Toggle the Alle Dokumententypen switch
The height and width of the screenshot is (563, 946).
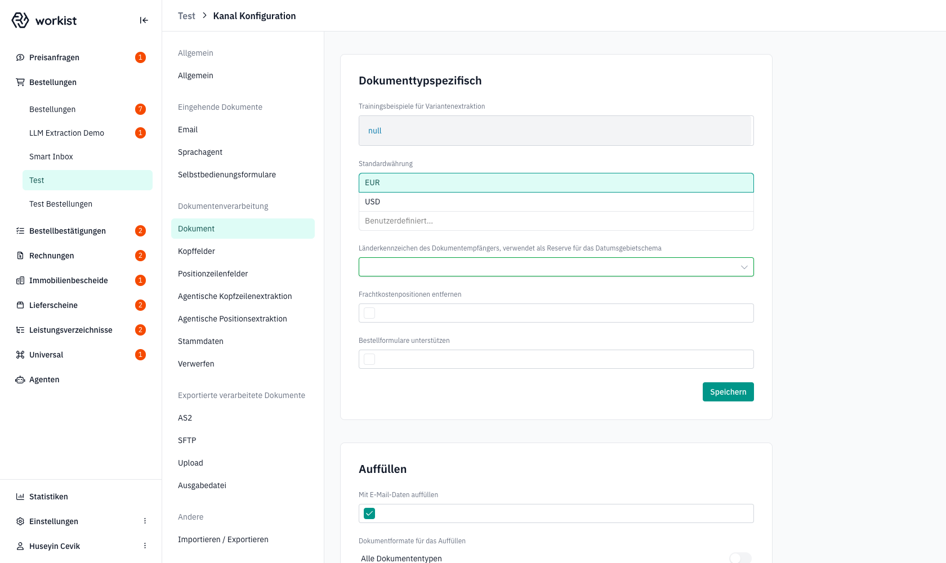point(740,558)
